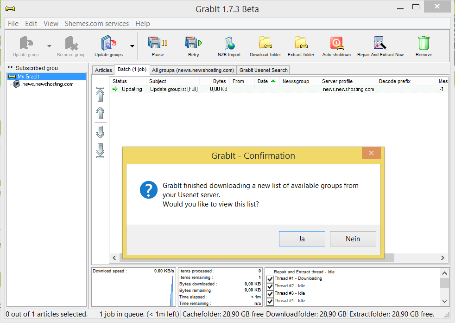
Task: Open GrabIt Usenet Search tab
Action: tap(263, 70)
